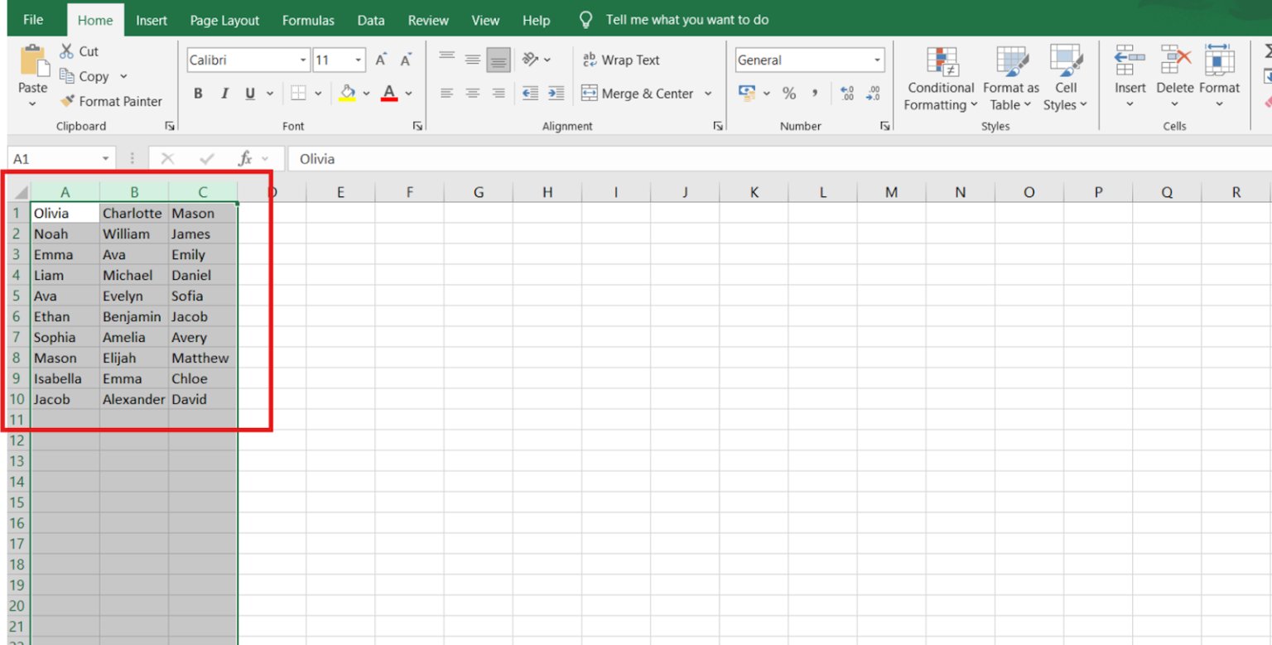The height and width of the screenshot is (645, 1272).
Task: Apply bold formatting with the Bold icon
Action: click(x=197, y=94)
